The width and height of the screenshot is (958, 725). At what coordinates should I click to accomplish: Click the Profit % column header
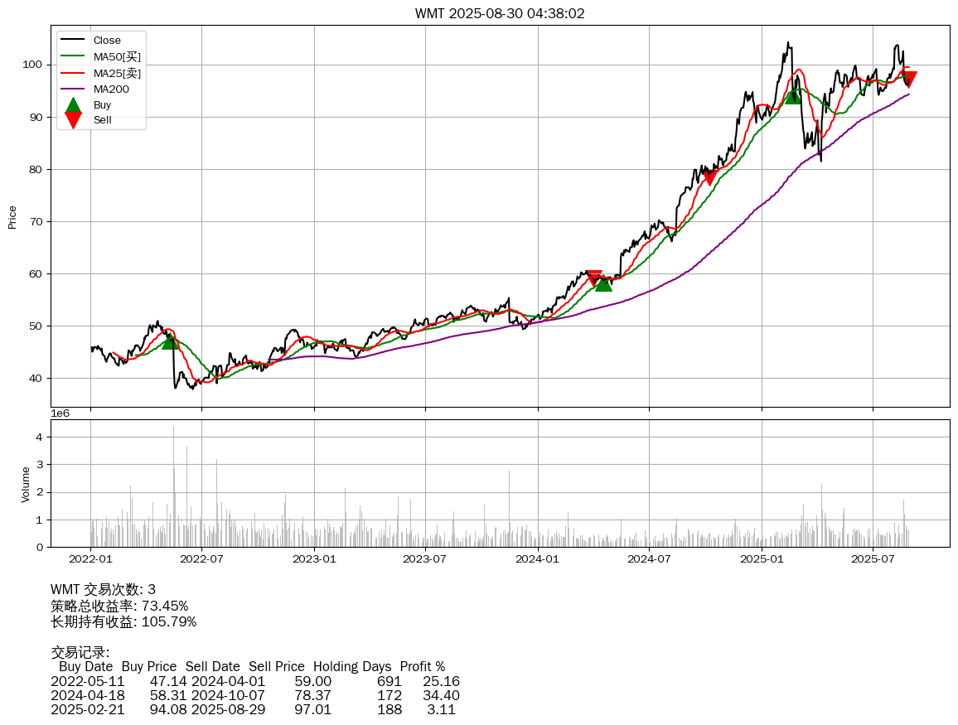(422, 666)
